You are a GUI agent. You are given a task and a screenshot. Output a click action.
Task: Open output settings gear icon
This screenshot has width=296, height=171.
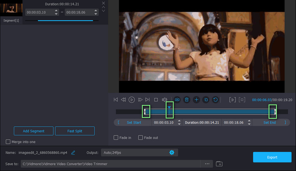(x=172, y=153)
